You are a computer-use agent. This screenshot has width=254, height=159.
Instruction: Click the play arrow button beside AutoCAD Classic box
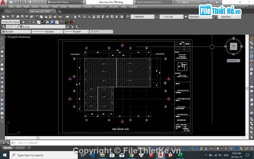24,22
